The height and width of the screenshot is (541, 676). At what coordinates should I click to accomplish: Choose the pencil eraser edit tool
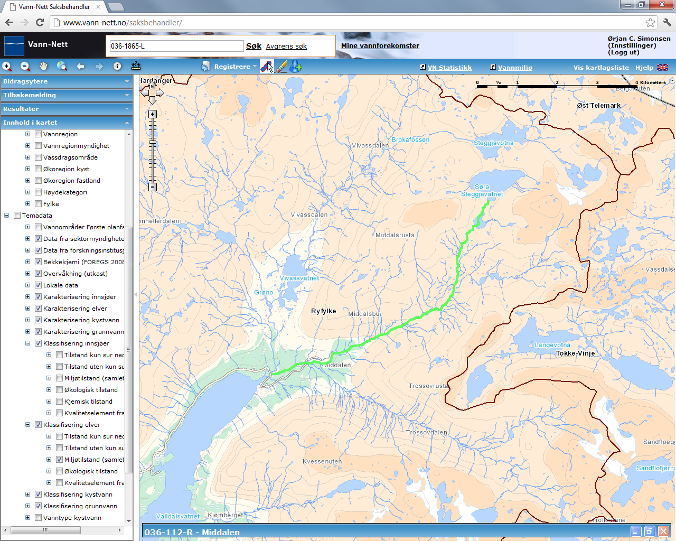point(281,67)
